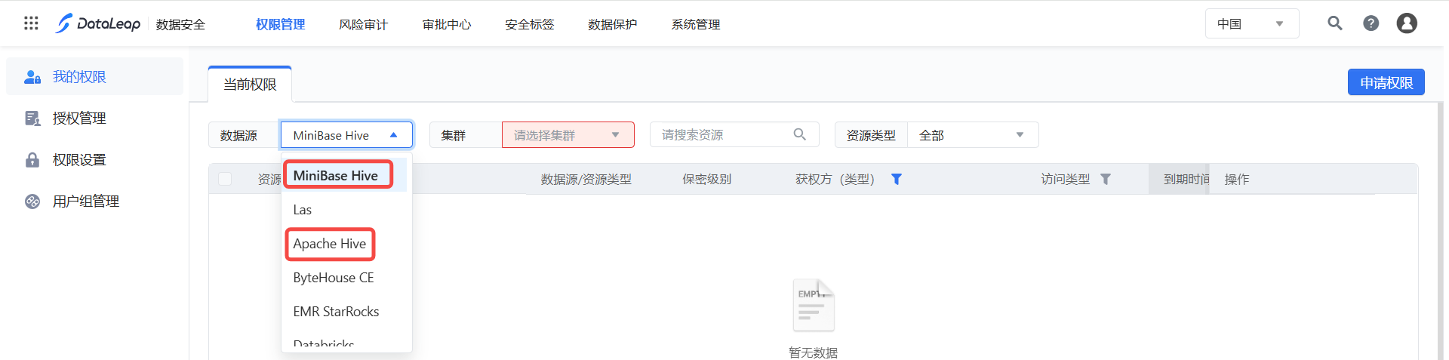Click the 申请权限 button
The image size is (1449, 360).
(x=1386, y=82)
